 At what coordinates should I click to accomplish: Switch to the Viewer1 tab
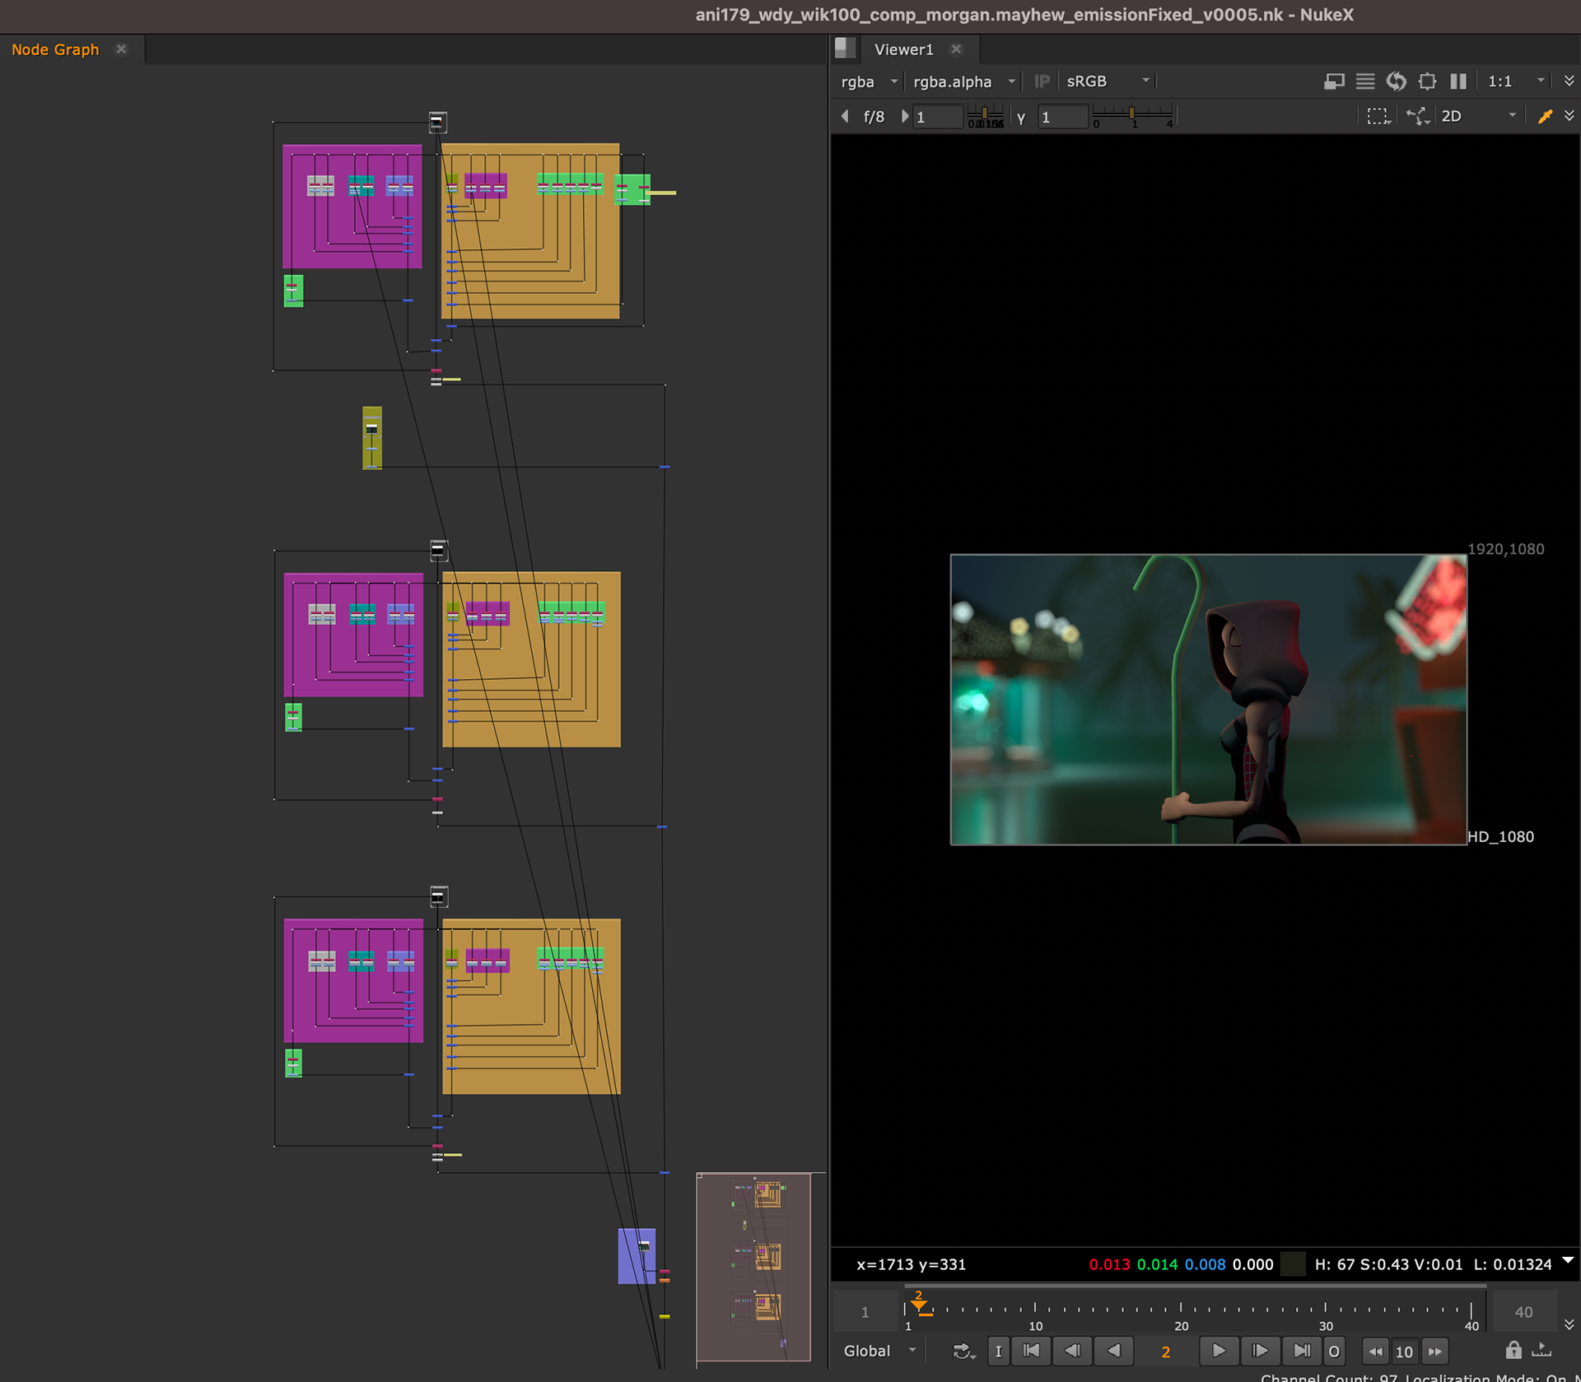(x=904, y=49)
